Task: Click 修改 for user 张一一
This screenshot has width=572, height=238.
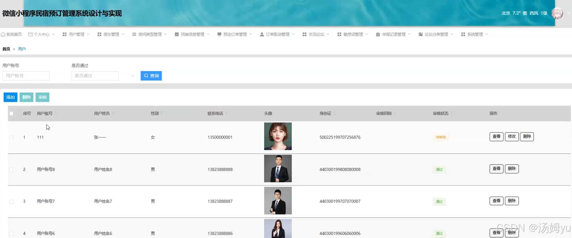Action: click(512, 137)
